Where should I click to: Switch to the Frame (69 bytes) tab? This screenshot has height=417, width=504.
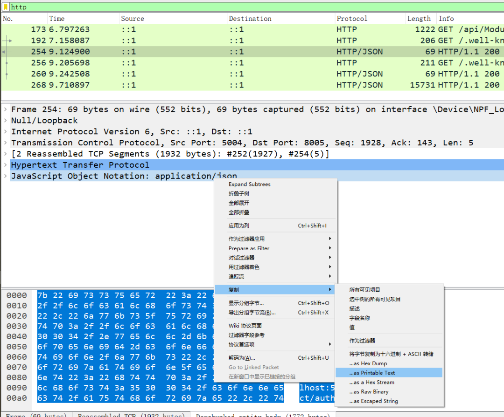(x=36, y=415)
